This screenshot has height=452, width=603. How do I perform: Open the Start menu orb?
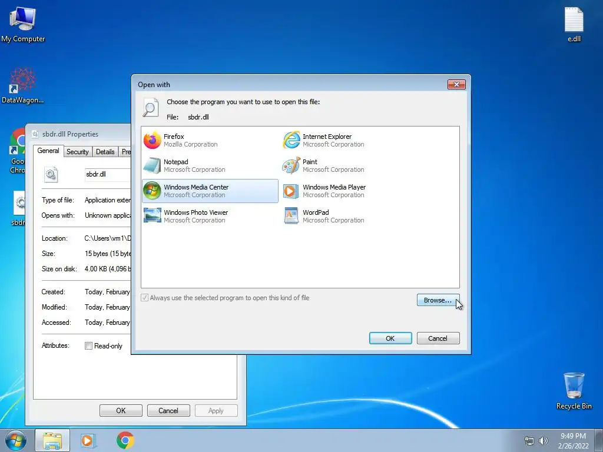point(16,440)
